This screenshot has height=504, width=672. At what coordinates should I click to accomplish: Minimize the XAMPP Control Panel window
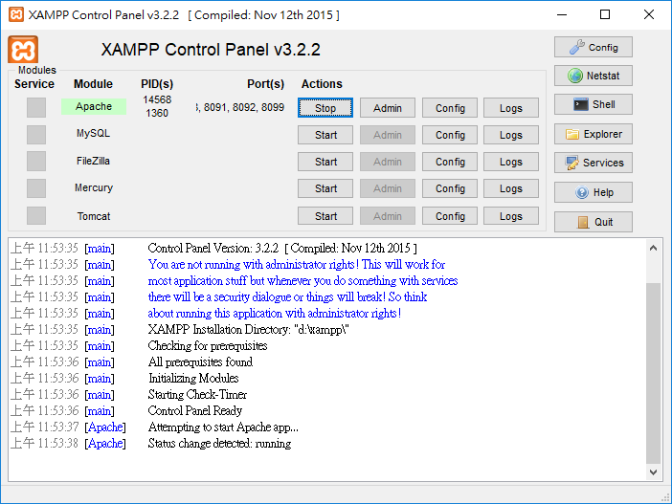(x=562, y=14)
